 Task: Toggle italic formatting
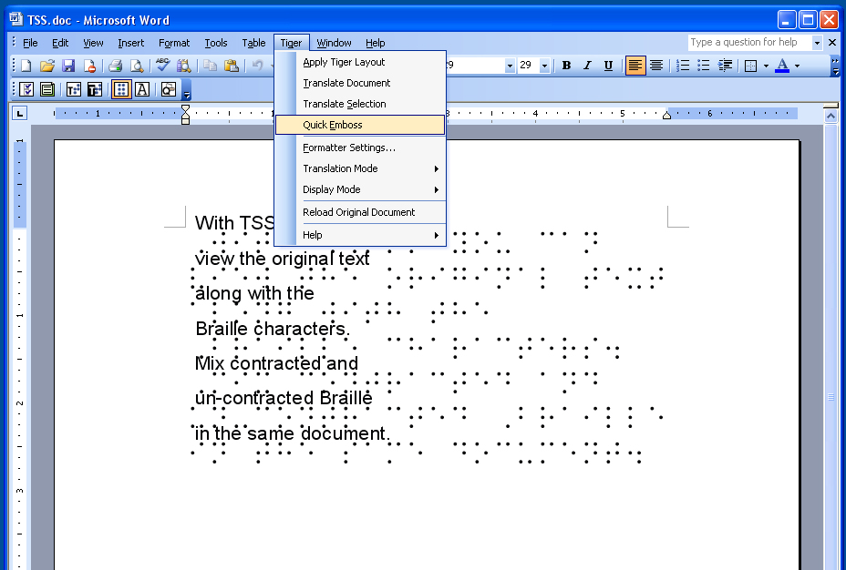tap(587, 65)
